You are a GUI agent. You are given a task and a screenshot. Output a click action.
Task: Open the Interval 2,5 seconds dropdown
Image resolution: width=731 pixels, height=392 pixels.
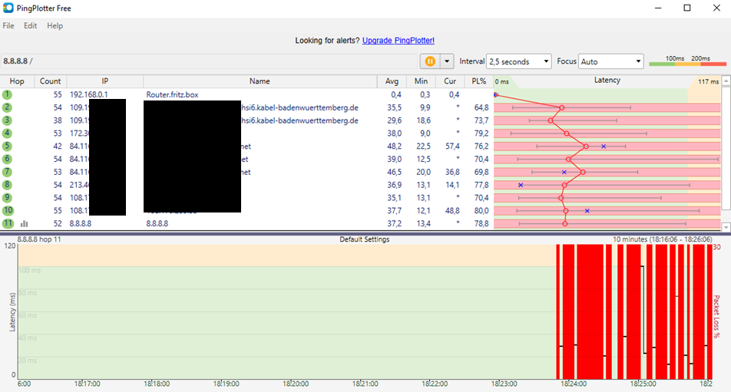pyautogui.click(x=519, y=61)
